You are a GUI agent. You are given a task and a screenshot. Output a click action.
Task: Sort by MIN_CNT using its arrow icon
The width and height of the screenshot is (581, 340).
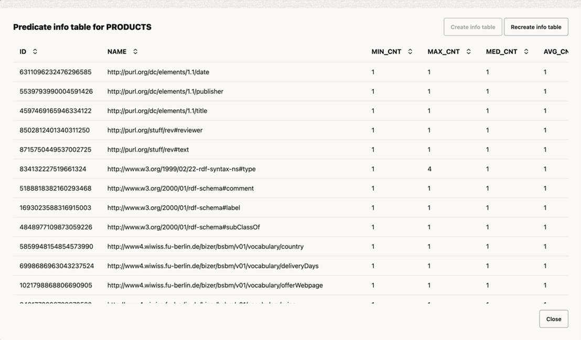[410, 51]
